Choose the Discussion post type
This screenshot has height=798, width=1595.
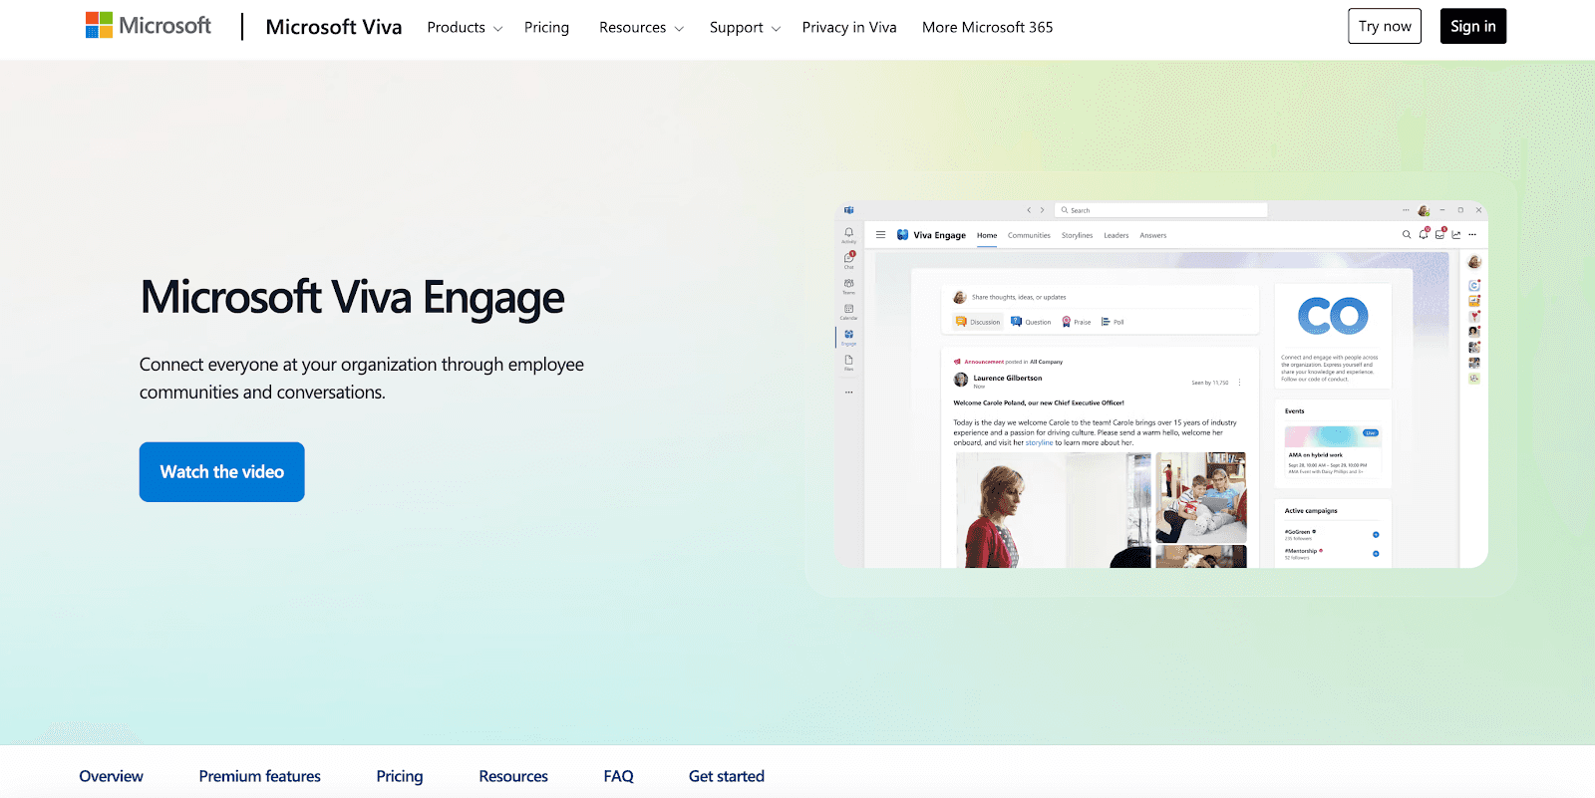pos(978,322)
